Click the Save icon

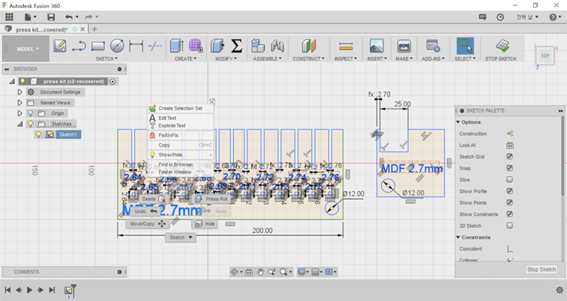pos(51,16)
